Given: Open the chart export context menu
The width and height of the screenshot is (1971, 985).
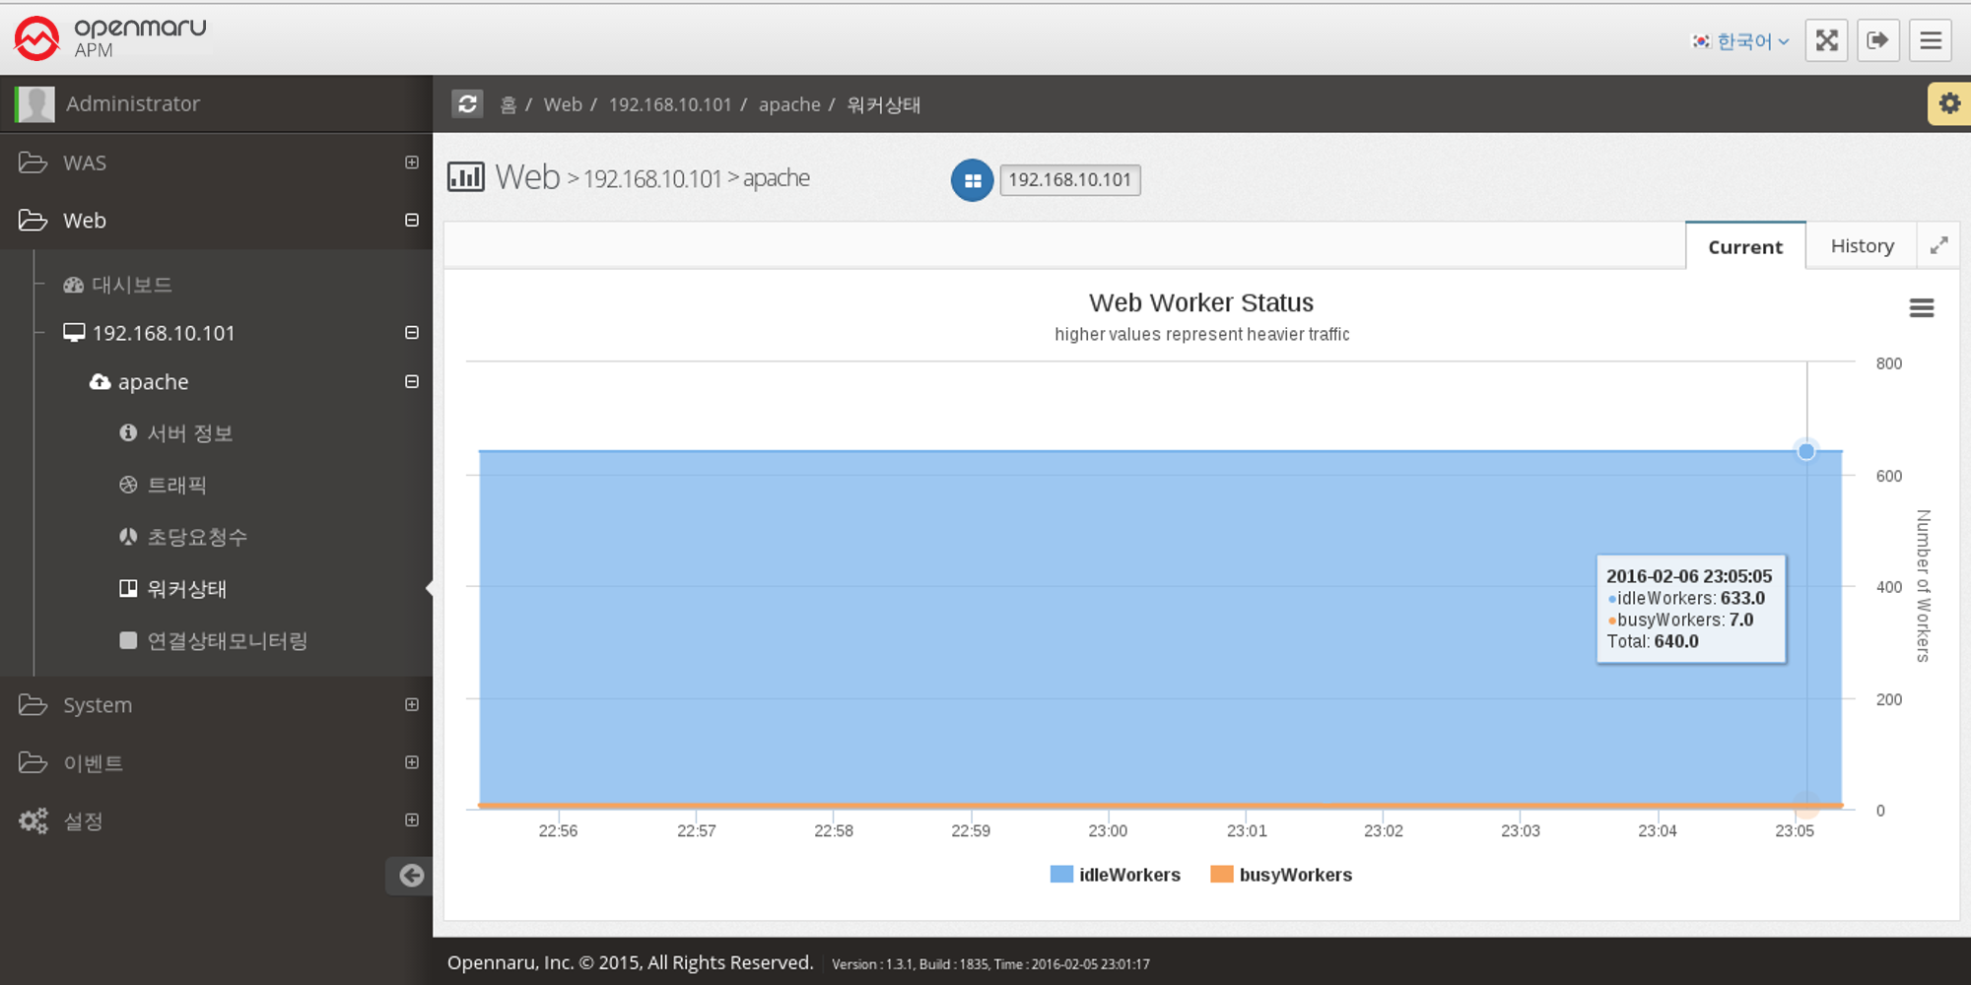Looking at the screenshot, I should [1921, 308].
